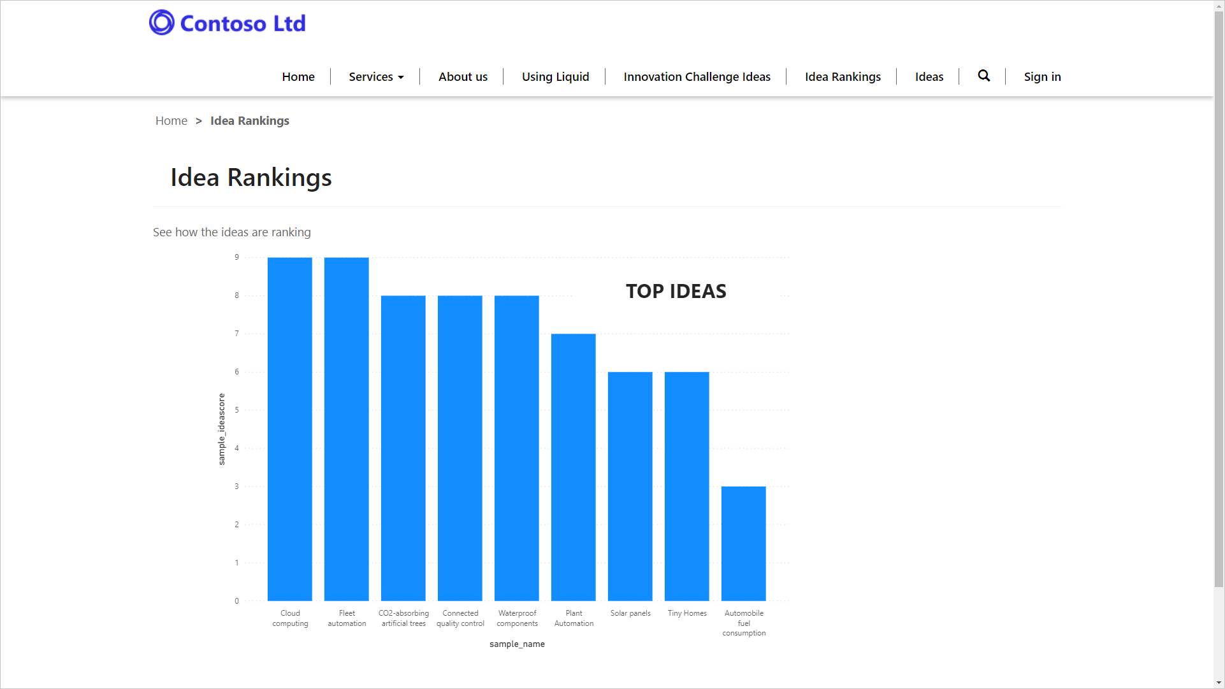Expand the Services dropdown menu
1225x689 pixels.
point(371,76)
